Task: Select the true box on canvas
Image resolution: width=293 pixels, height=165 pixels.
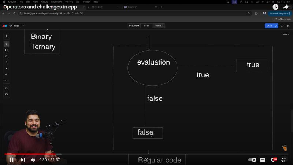Action: (x=252, y=65)
